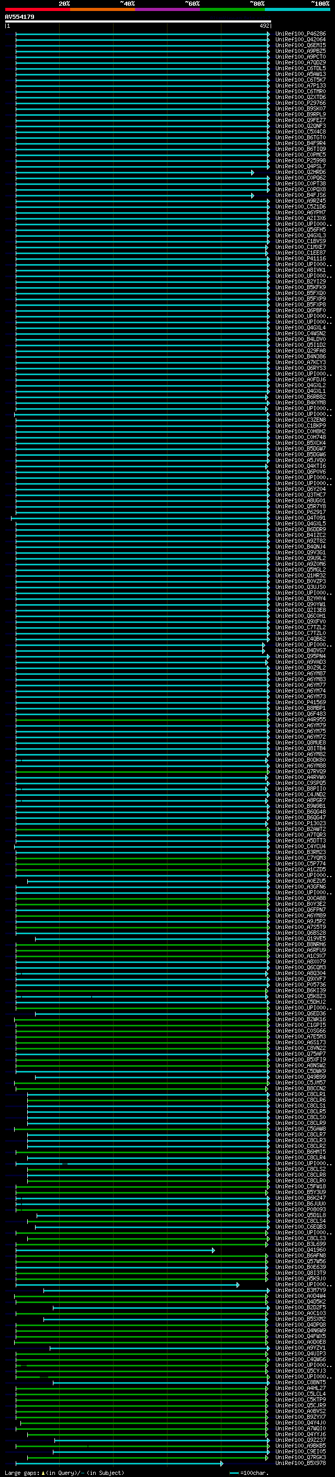Select label UniRef100_Q5CYJ3
Image resolution: width=335 pixels, height=1477 pixels.
pos(300,1371)
